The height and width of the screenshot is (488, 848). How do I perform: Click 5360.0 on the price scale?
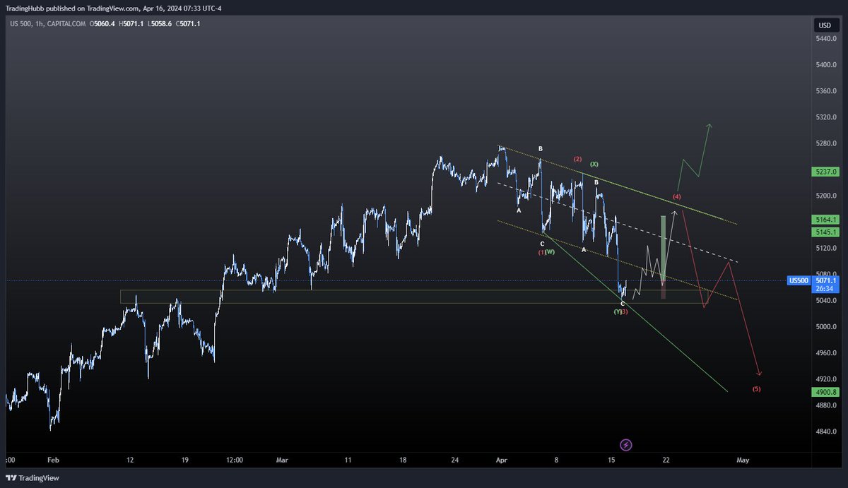[827, 91]
